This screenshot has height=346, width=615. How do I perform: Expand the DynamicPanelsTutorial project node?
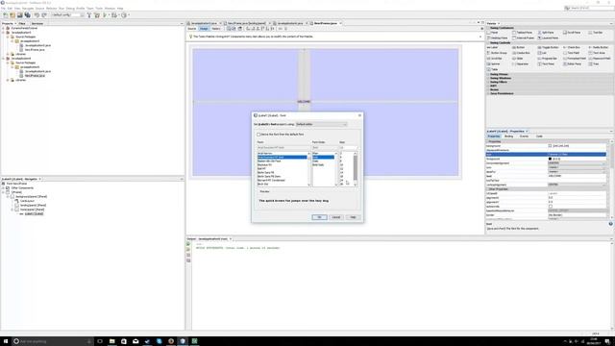[x=3, y=28]
